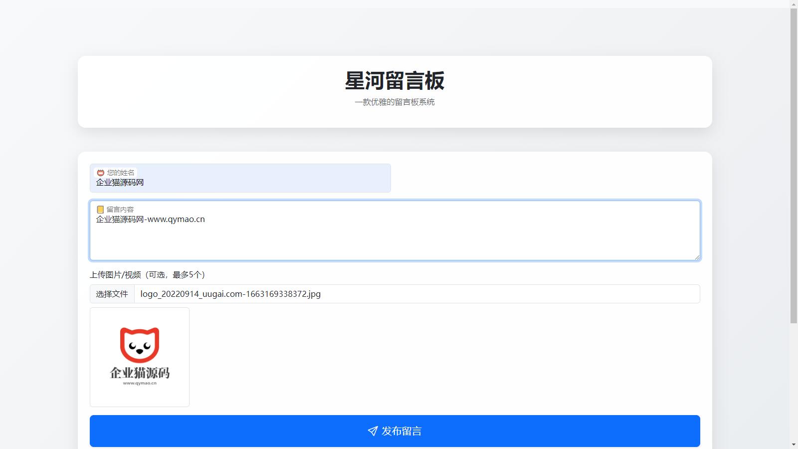The image size is (798, 449).
Task: Click the www.qymao.cn caption in the preview image
Action: click(140, 383)
